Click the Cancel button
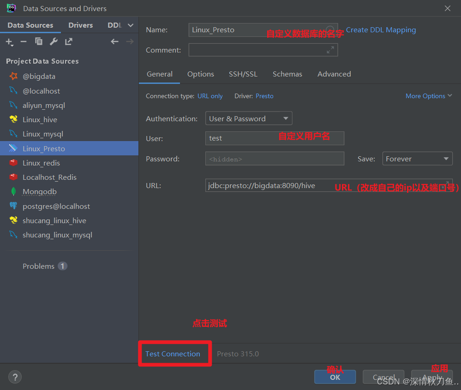This screenshot has height=390, width=461. tap(383, 377)
